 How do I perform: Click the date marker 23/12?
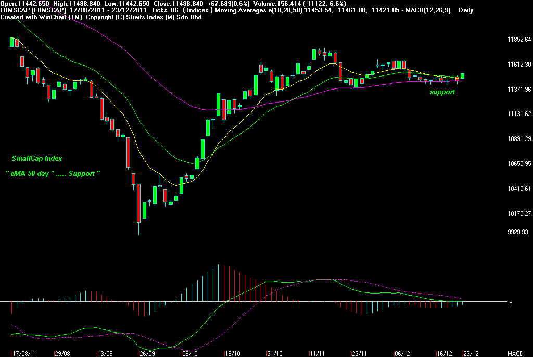pyautogui.click(x=471, y=353)
